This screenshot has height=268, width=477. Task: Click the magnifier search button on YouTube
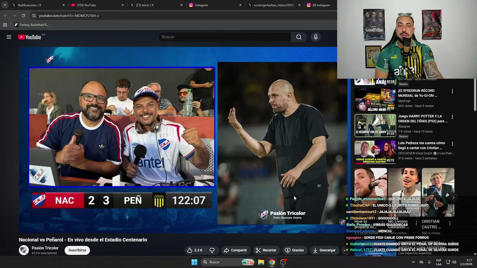pos(299,37)
